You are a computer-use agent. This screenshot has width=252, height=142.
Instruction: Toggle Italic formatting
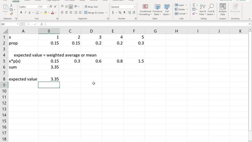pos(25,13)
